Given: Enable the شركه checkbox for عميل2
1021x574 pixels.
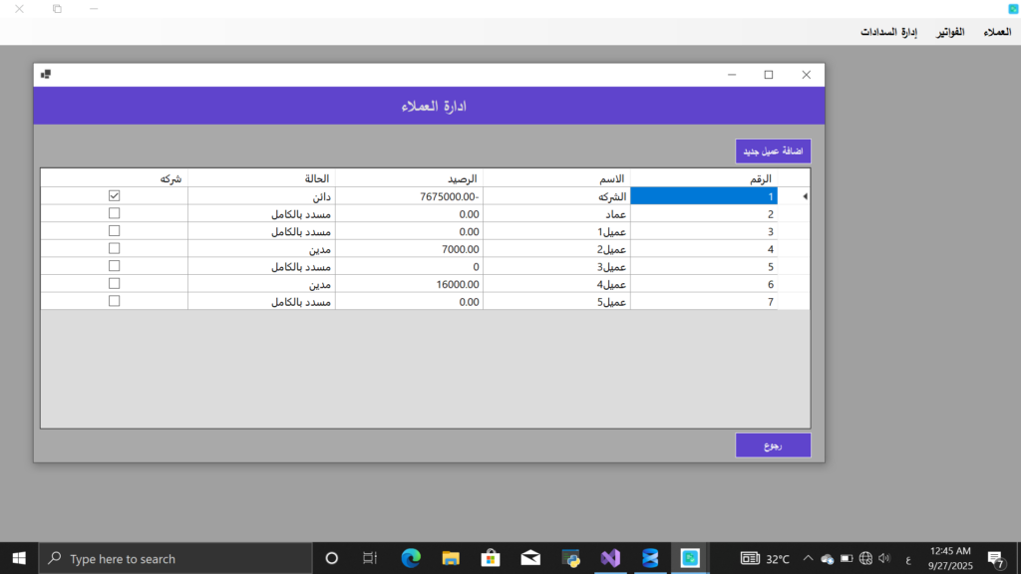Looking at the screenshot, I should pos(114,248).
